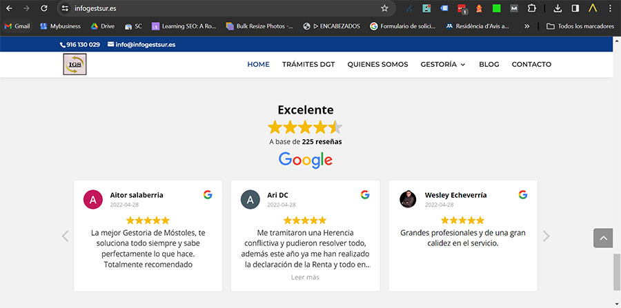621x308 pixels.
Task: Click the orange lighthouse extension icon
Action: tap(479, 8)
